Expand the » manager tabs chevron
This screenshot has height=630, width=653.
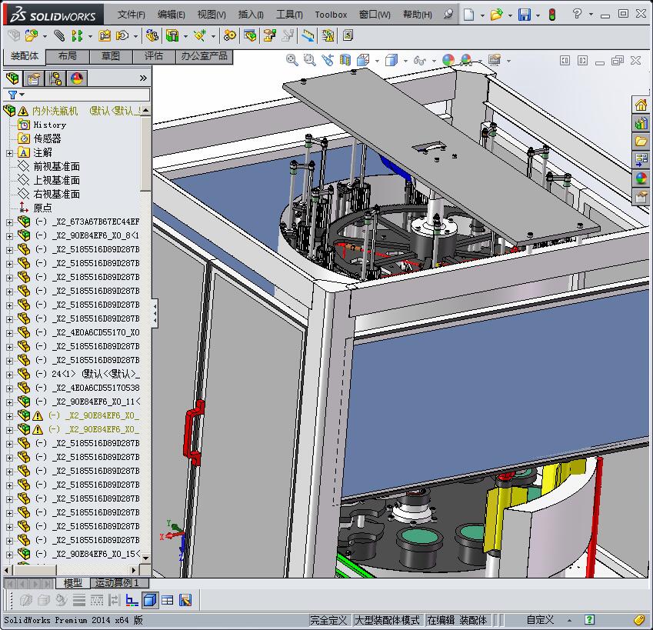point(143,78)
